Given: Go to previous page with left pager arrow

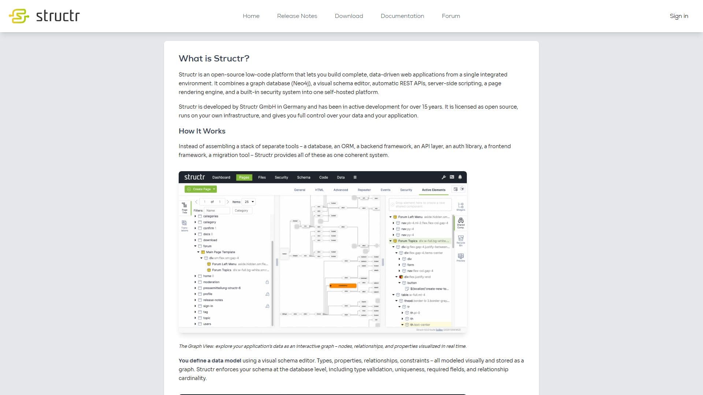Looking at the screenshot, I should point(196,202).
